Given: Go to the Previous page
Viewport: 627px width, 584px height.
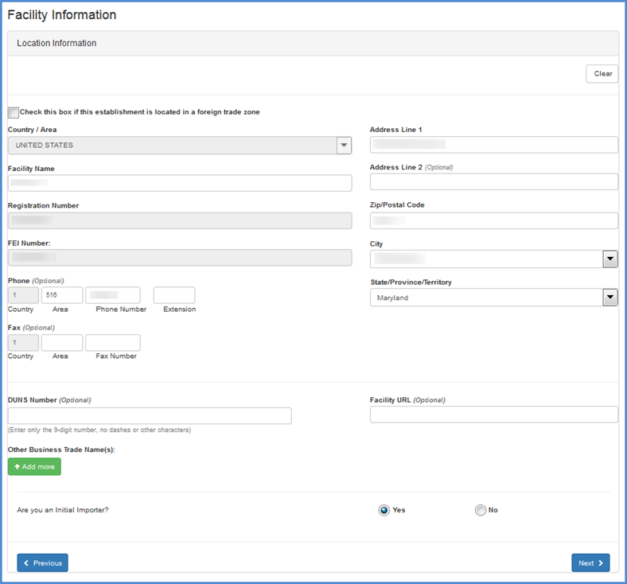Looking at the screenshot, I should (43, 563).
